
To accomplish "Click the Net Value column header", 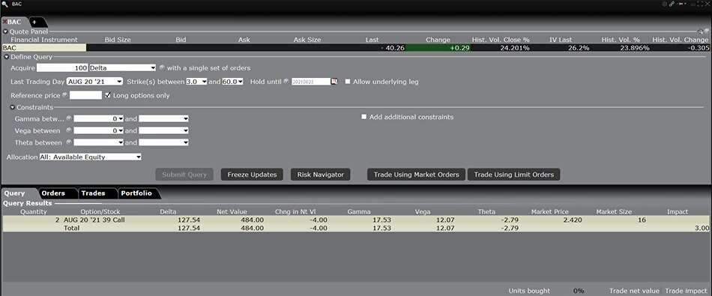I will (x=232, y=211).
